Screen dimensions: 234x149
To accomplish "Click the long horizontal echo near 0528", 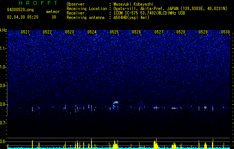I will 175,108.
